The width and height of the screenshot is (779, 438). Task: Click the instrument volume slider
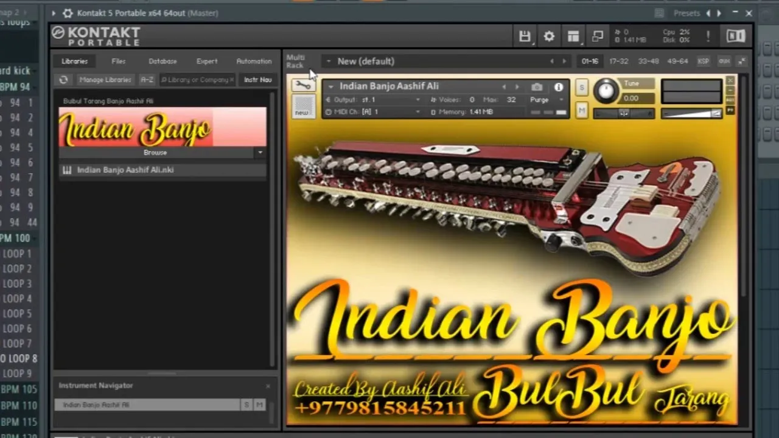tap(691, 113)
